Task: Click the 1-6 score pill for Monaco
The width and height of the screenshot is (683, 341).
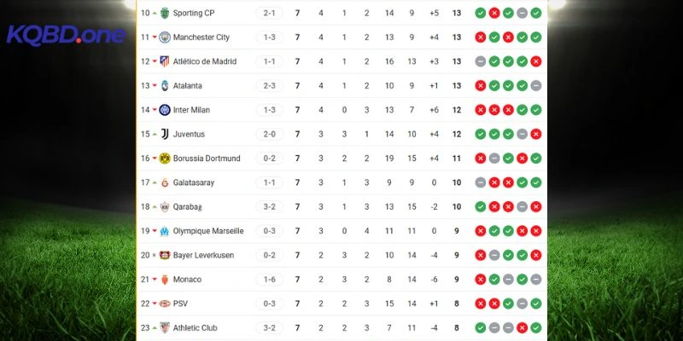Action: click(x=270, y=279)
